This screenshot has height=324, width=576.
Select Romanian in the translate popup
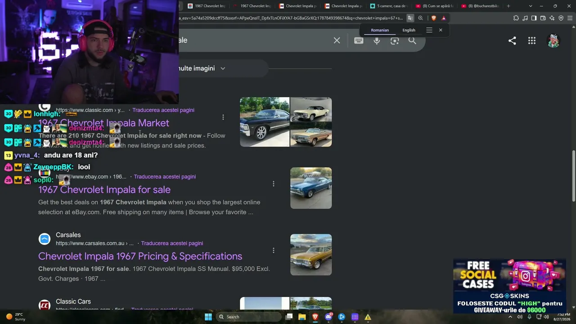380,30
